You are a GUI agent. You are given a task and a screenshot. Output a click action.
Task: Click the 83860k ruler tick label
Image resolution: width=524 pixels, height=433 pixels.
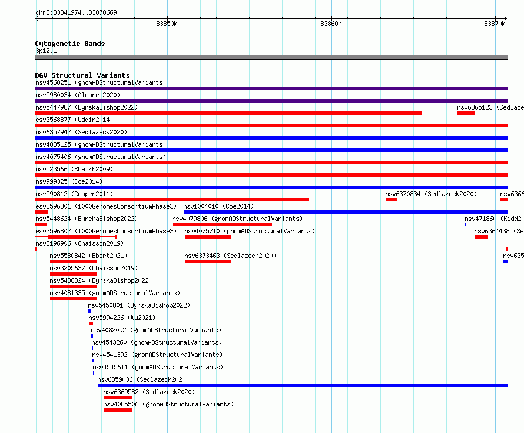click(331, 24)
